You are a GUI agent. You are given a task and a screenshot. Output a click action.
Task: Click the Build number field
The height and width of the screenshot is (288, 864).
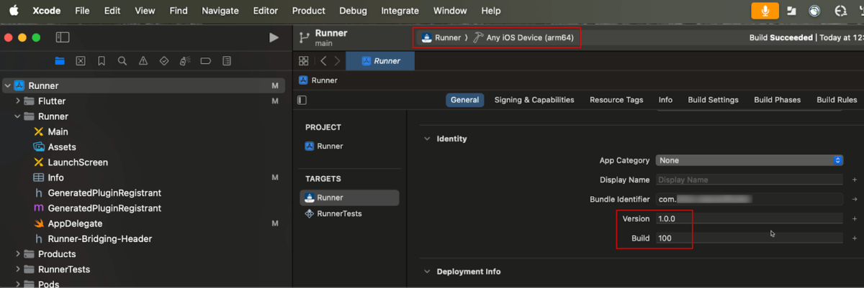coord(749,238)
